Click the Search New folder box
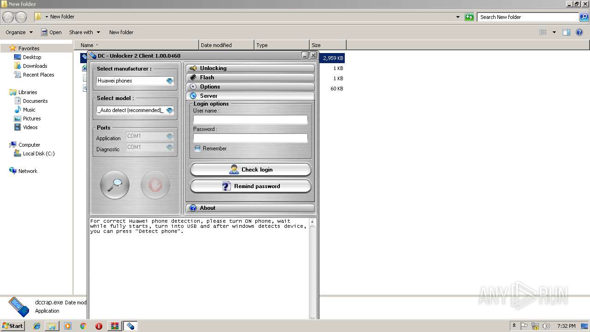 [528, 17]
